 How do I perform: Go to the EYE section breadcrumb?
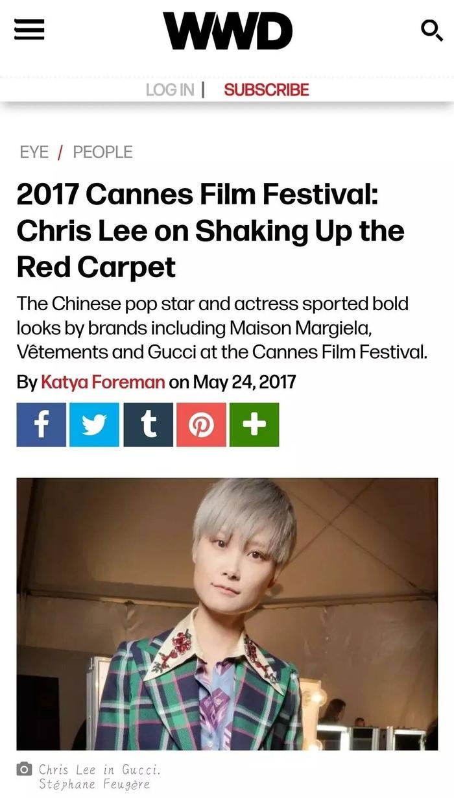(34, 152)
